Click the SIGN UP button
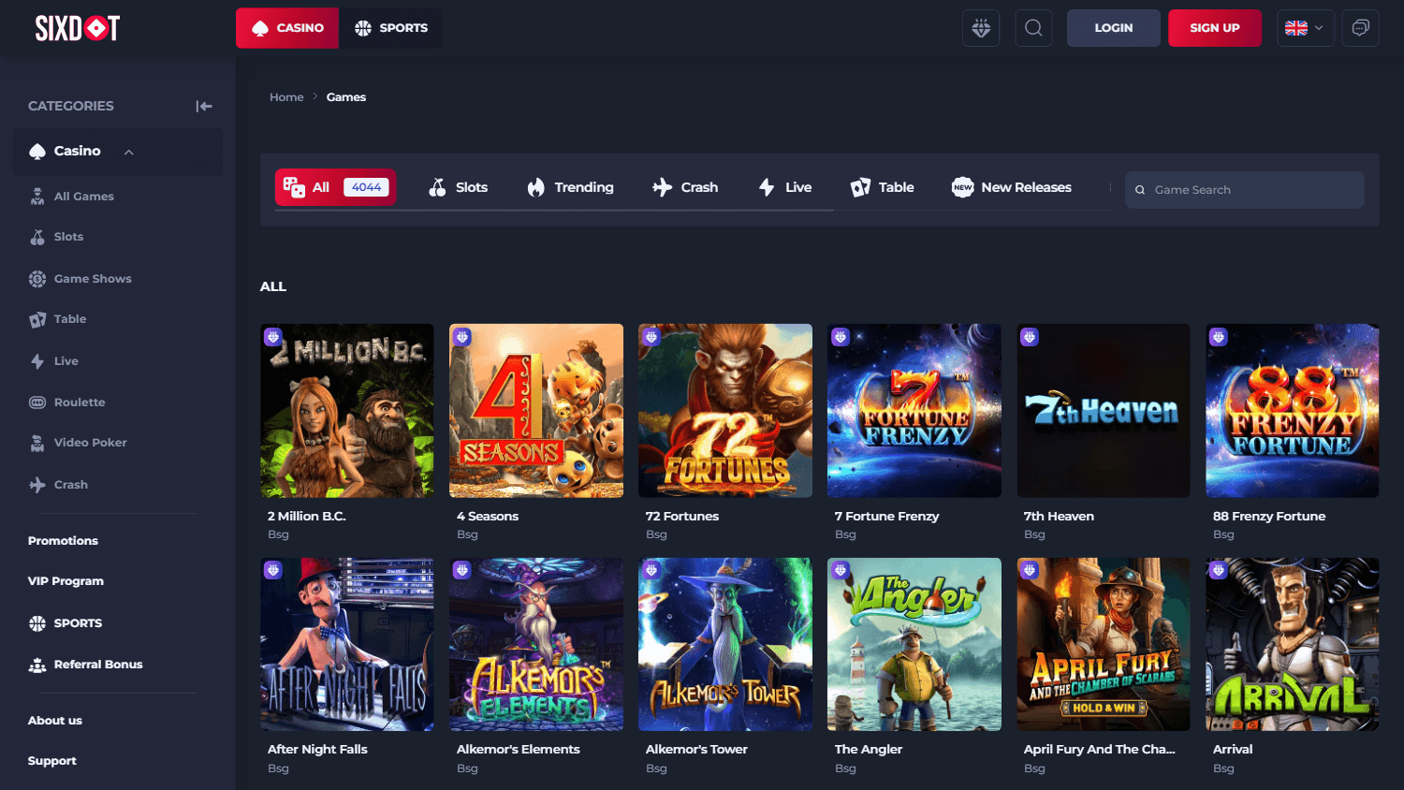The width and height of the screenshot is (1404, 790). click(1215, 28)
